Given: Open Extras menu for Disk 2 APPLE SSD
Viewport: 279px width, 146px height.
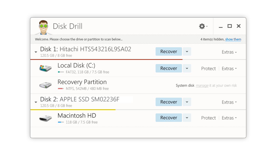Looking at the screenshot, I should point(229,102).
